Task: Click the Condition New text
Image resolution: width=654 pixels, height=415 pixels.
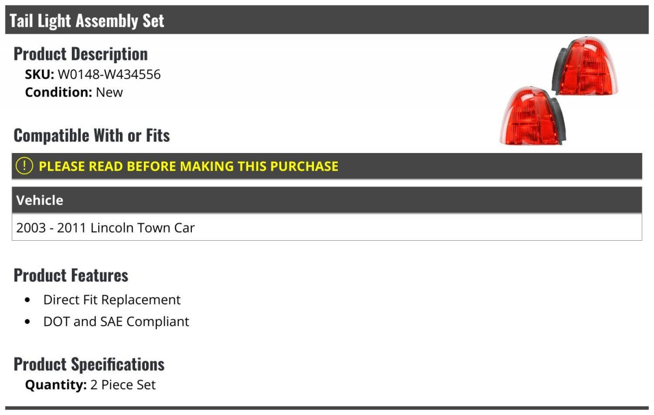Action: (74, 92)
